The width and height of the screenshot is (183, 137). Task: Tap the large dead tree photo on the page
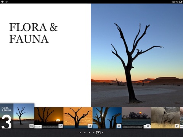tap(137, 55)
